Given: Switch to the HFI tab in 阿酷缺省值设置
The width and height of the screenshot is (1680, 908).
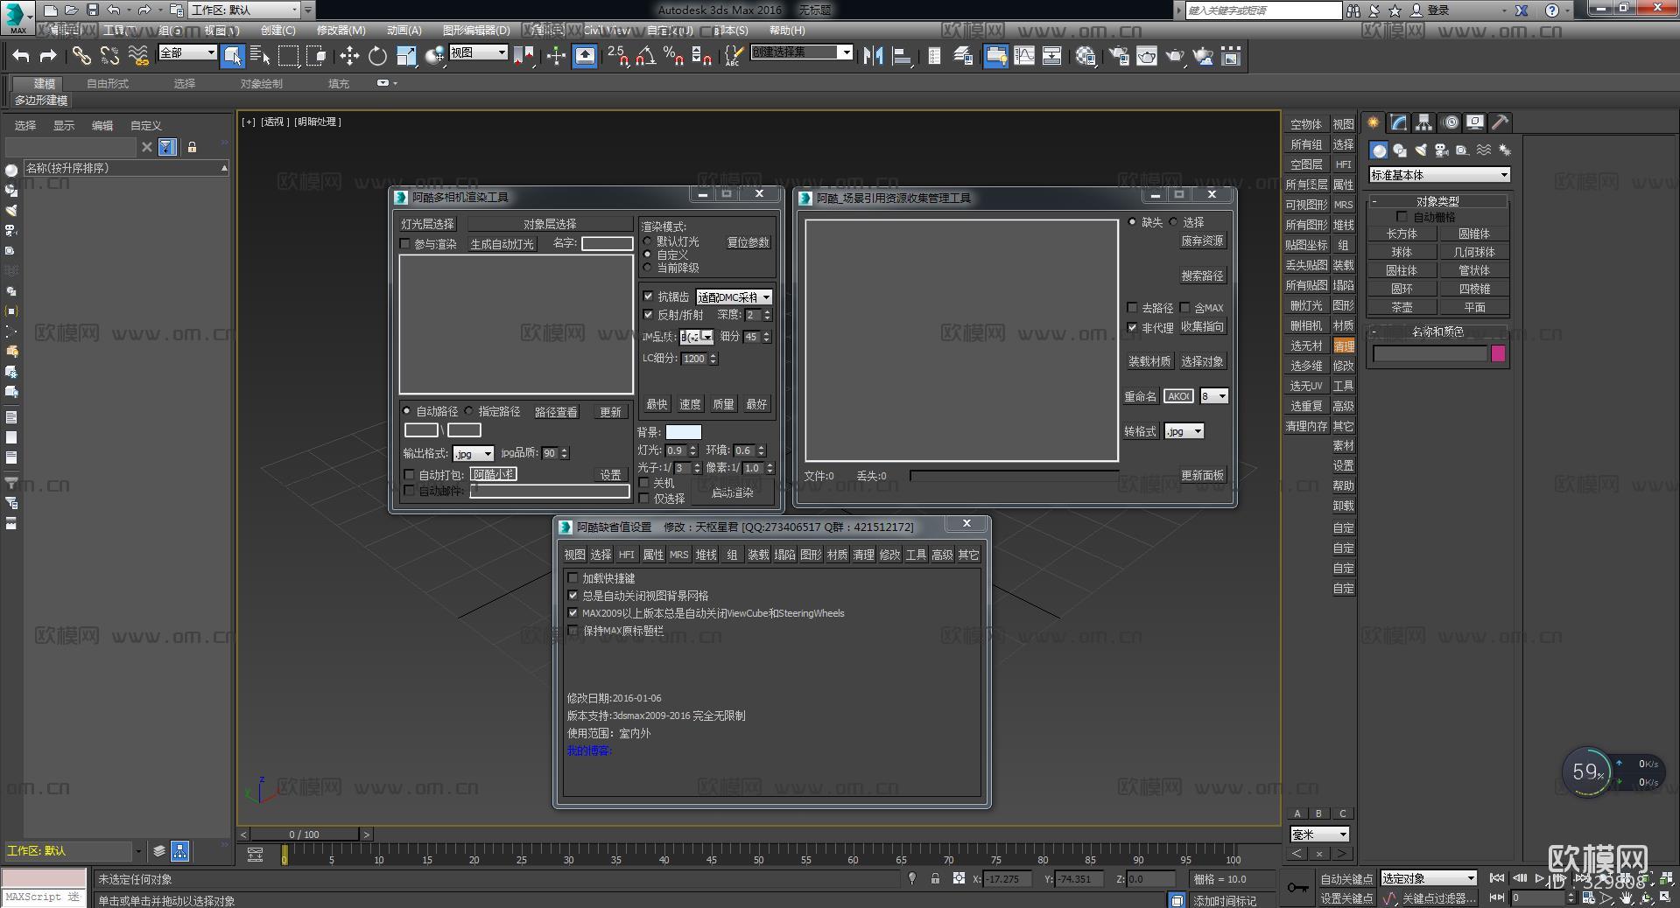Looking at the screenshot, I should tap(626, 554).
